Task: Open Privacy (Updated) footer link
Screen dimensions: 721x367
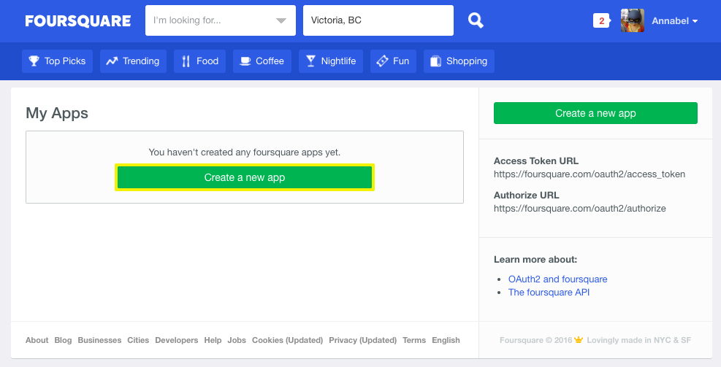Action: 363,340
